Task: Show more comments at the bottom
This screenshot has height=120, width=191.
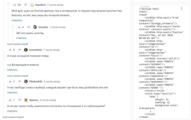Action: tap(13, 117)
